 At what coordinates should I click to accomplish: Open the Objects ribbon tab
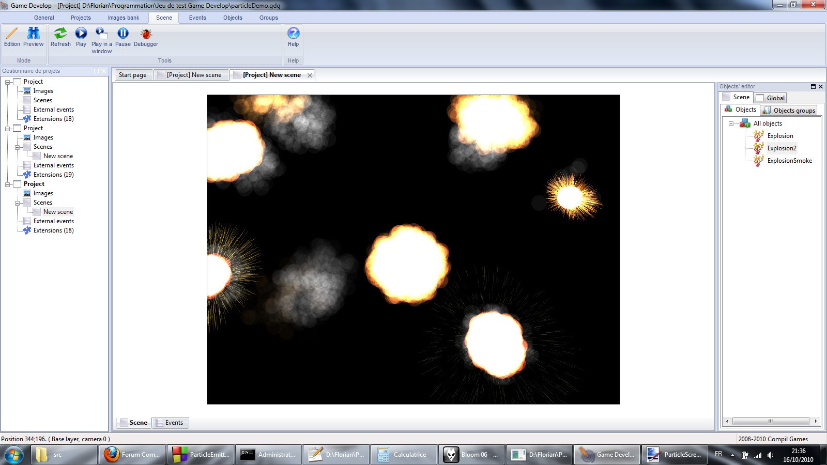[x=233, y=18]
